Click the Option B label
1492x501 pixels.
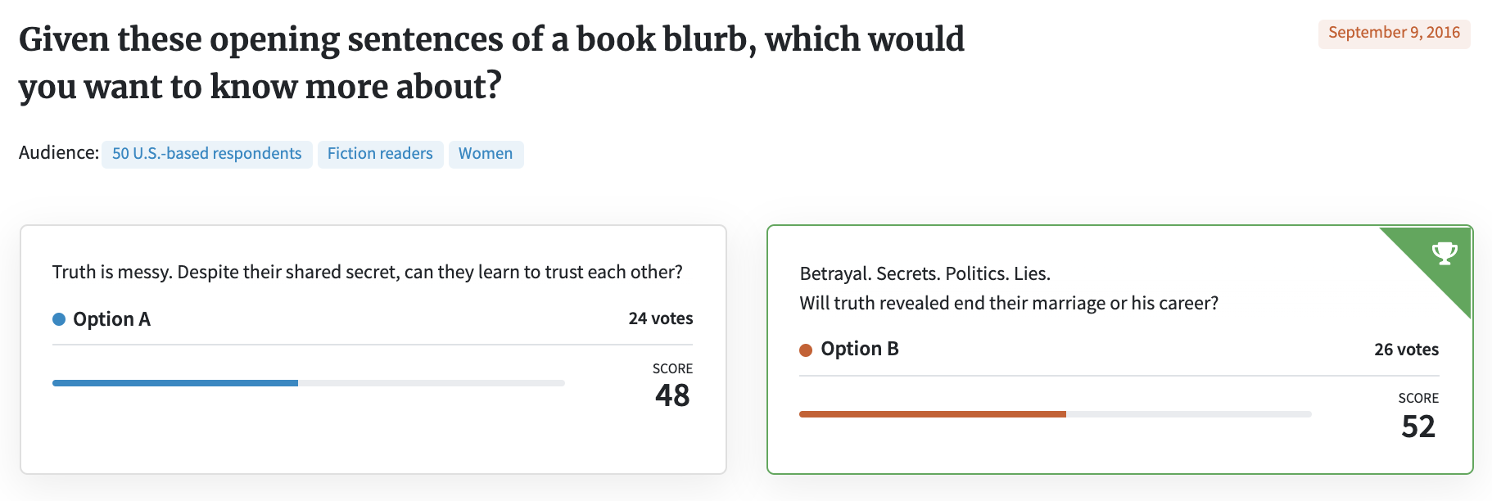pyautogui.click(x=860, y=349)
